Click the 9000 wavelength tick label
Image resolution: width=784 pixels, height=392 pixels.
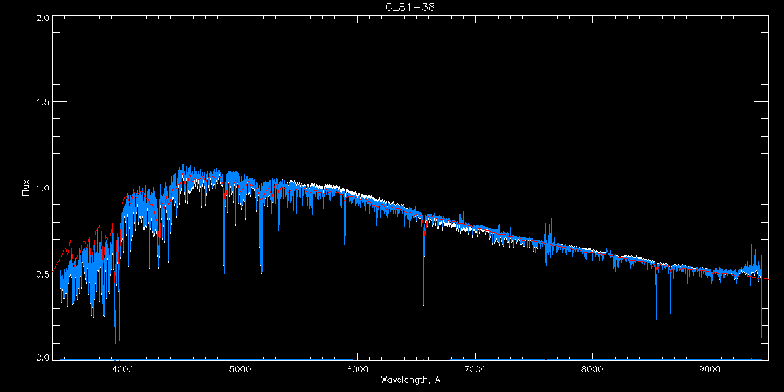[710, 368]
